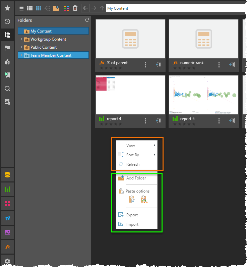The height and width of the screenshot is (267, 247).
Task: Open the report 5 thumbnail
Action: [203, 95]
